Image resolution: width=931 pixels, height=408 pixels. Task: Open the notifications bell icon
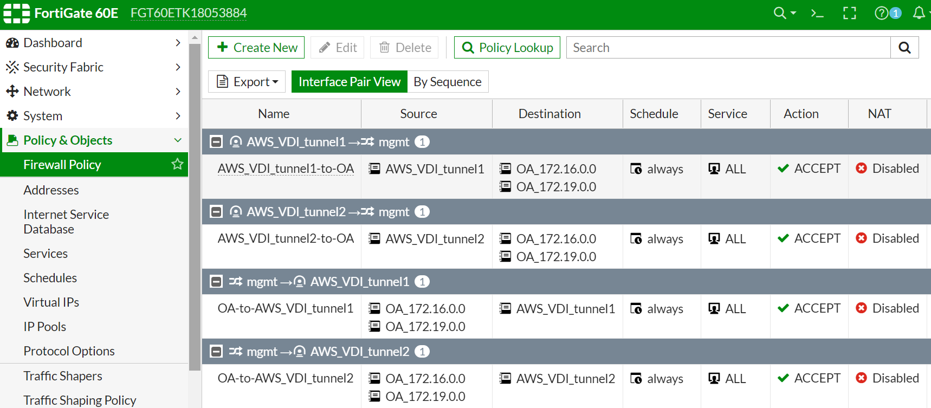[x=919, y=13]
